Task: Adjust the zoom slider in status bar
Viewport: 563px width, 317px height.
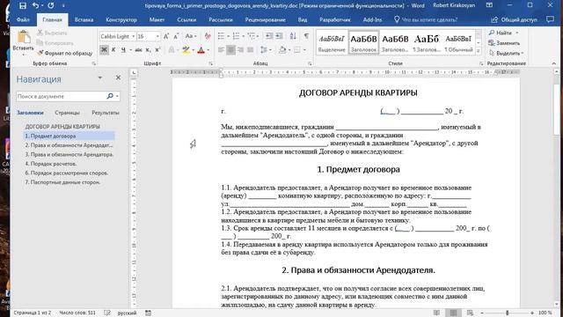Action: pyautogui.click(x=507, y=313)
